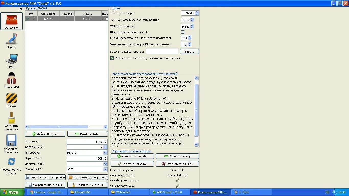Click Добавить пульт button
Screen dimensions: 349x196
click(x=45, y=134)
